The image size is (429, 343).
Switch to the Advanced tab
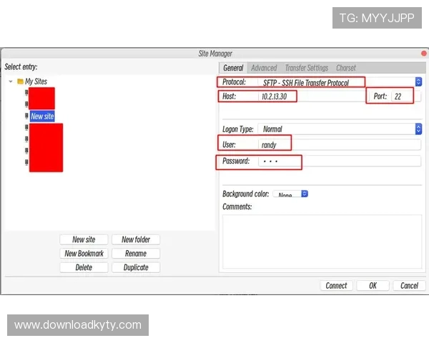click(264, 68)
